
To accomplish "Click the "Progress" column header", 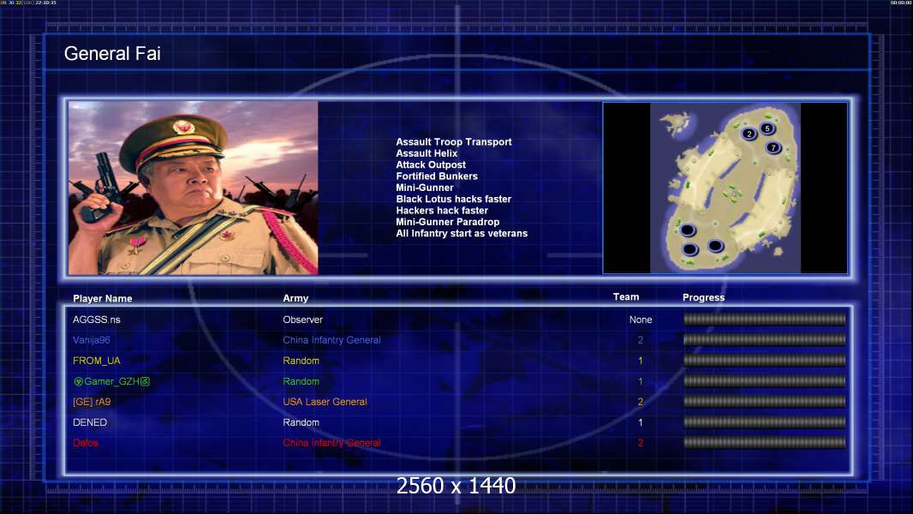I will tap(703, 297).
